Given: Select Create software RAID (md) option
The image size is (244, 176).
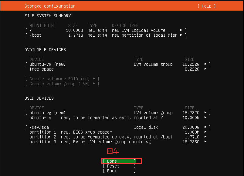Looking at the screenshot, I should [60, 79].
